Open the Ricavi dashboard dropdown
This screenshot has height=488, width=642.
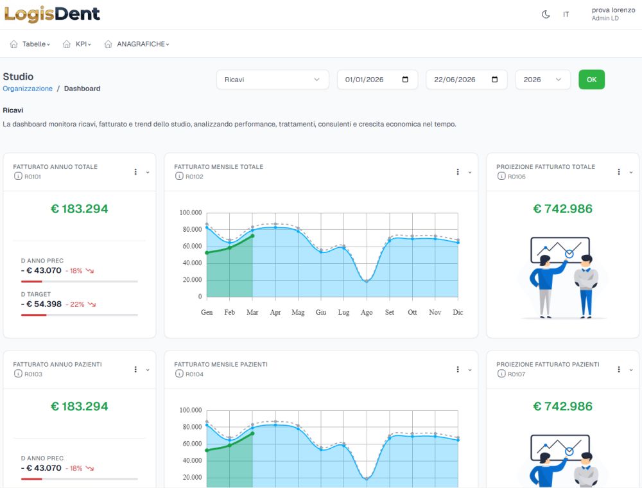(273, 80)
